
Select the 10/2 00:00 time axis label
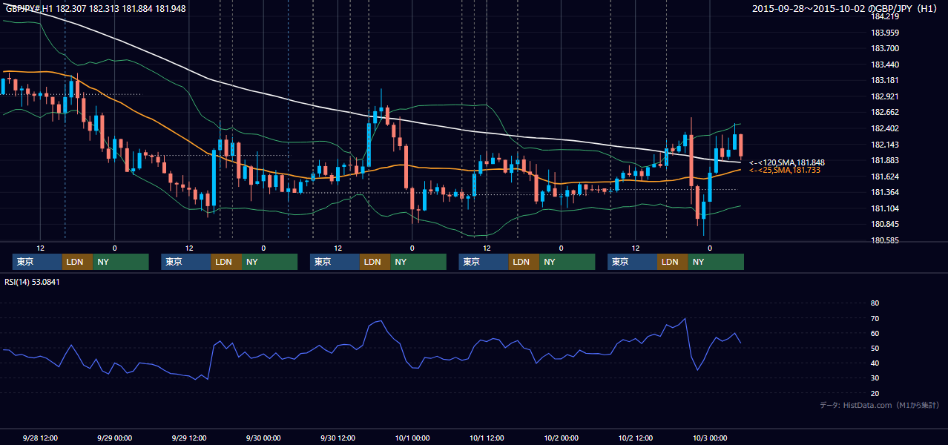click(x=561, y=438)
